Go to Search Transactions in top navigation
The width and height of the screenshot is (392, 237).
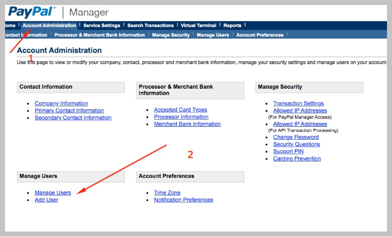click(150, 26)
